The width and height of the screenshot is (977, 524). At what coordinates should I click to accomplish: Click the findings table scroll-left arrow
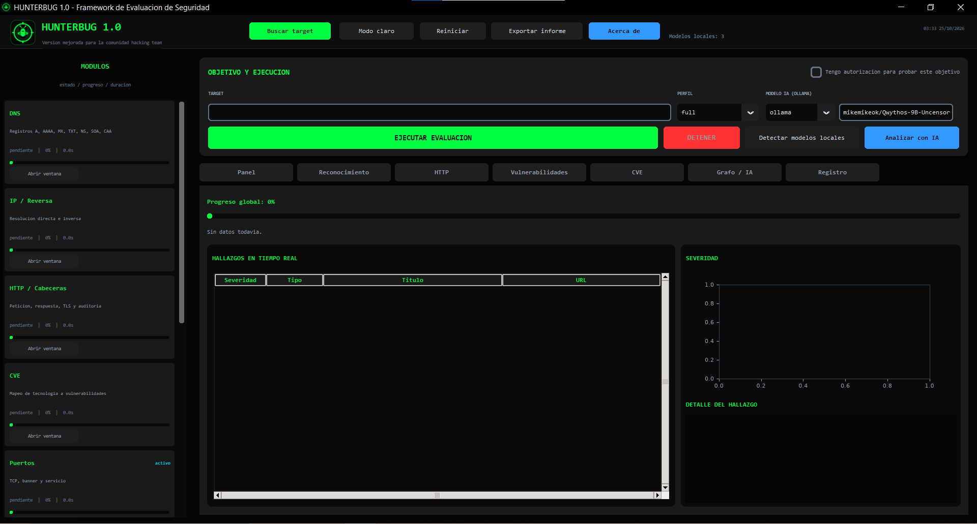[218, 495]
